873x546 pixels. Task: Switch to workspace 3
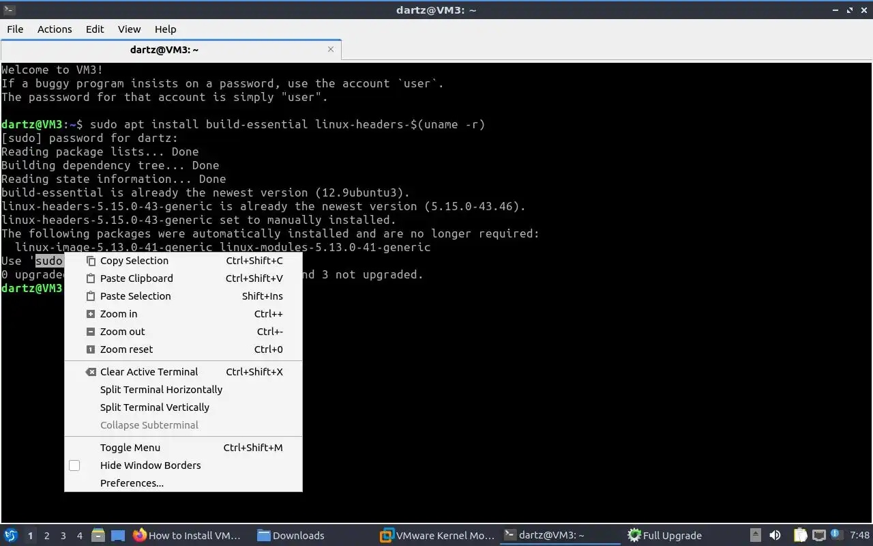[x=63, y=536]
